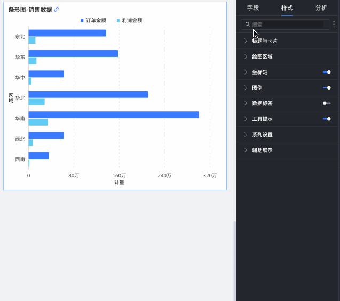Switch to the 分析 tab

(321, 8)
